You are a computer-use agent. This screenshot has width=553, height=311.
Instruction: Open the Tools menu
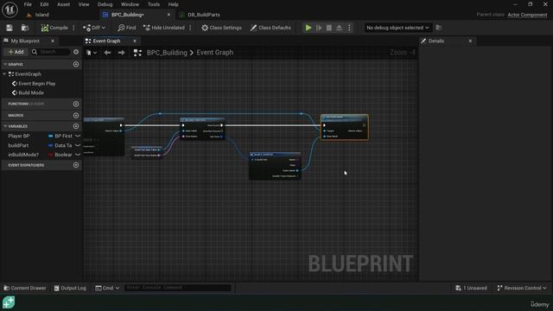pyautogui.click(x=154, y=4)
